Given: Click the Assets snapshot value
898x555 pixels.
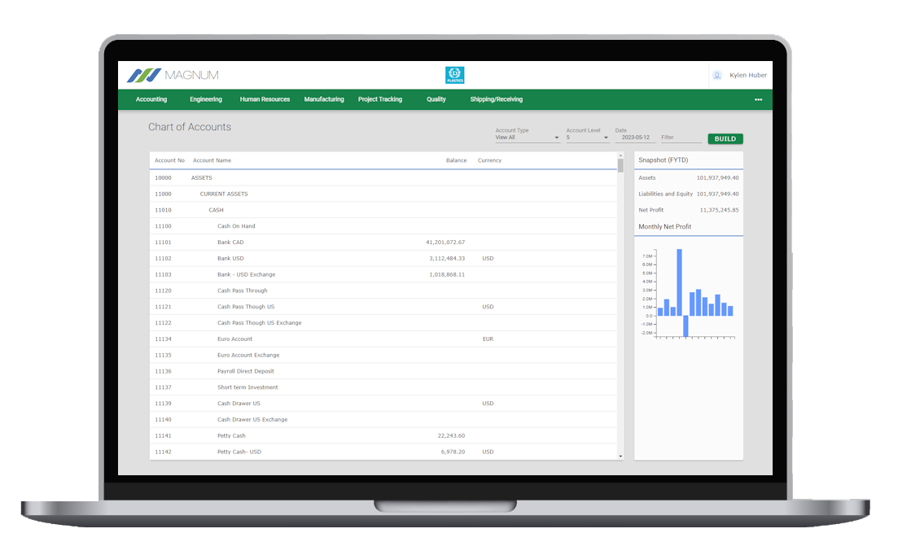Looking at the screenshot, I should pyautogui.click(x=717, y=178).
